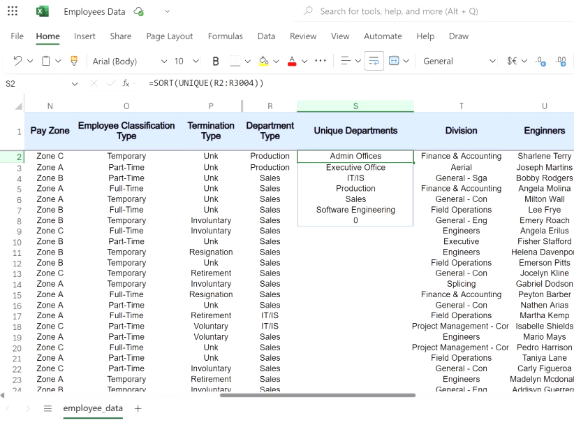The width and height of the screenshot is (574, 423).
Task: Add a new sheet with plus
Action: pyautogui.click(x=138, y=408)
